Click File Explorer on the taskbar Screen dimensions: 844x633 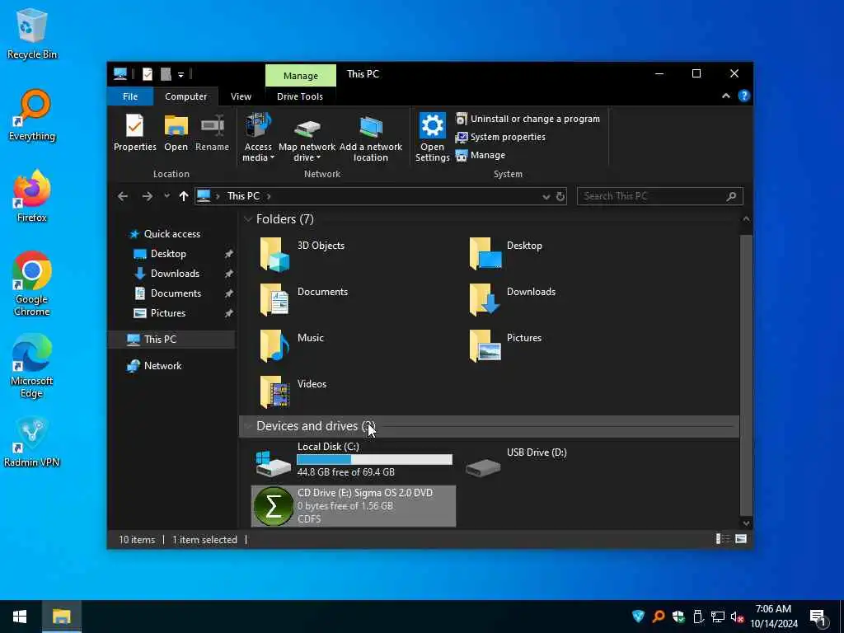[x=61, y=617]
